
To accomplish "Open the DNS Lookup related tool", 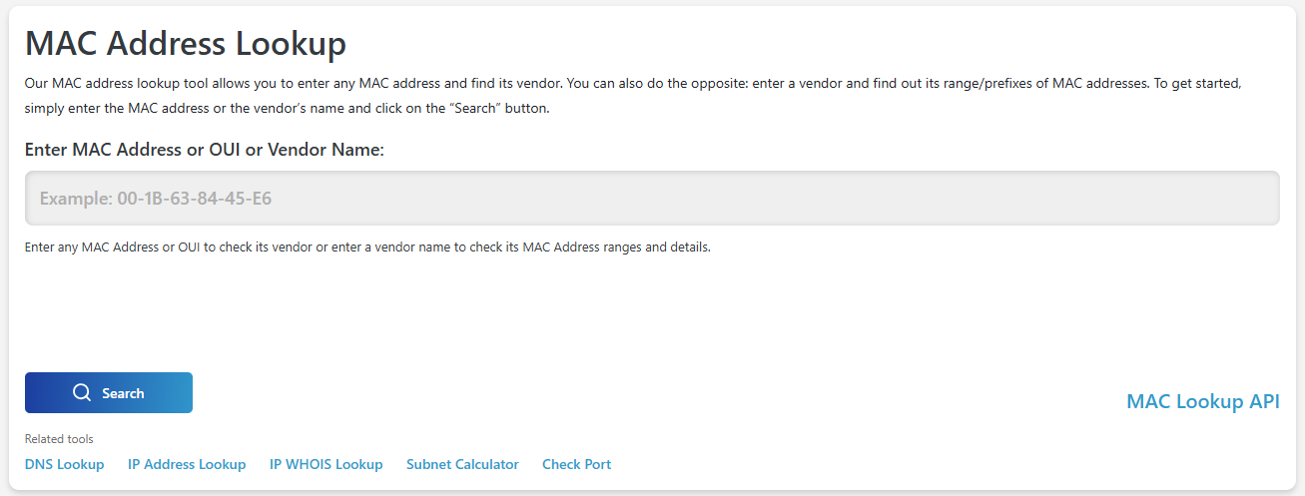I will click(x=65, y=464).
